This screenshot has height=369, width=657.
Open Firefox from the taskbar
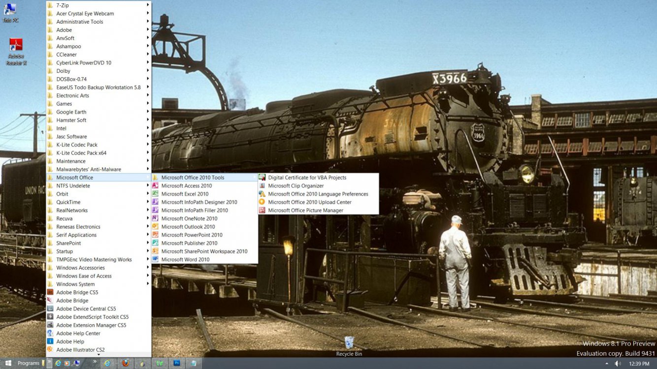[126, 363]
